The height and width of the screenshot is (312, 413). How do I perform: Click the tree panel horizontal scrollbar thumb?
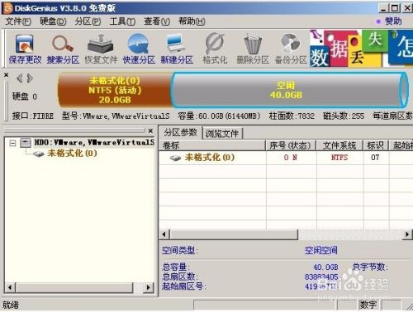[74, 287]
